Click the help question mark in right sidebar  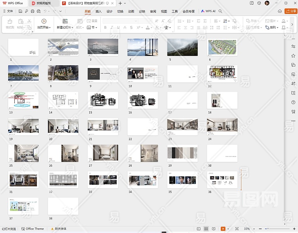tap(293, 102)
